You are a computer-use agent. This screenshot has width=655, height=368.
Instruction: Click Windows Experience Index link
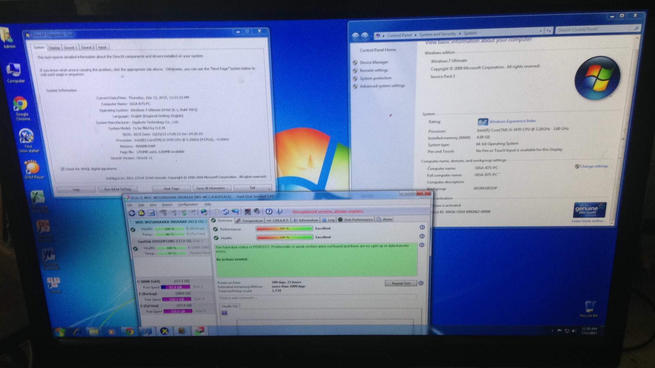click(x=512, y=121)
